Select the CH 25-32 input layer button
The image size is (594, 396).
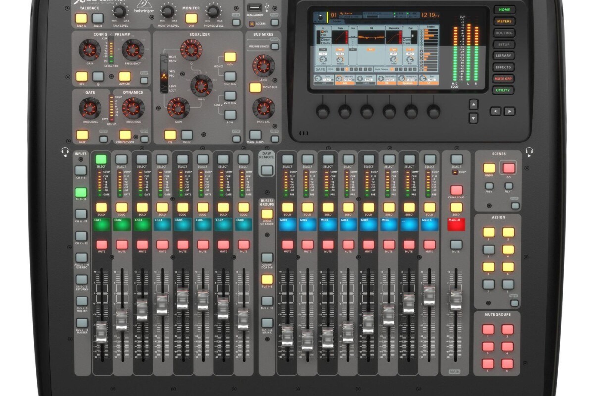tap(81, 236)
